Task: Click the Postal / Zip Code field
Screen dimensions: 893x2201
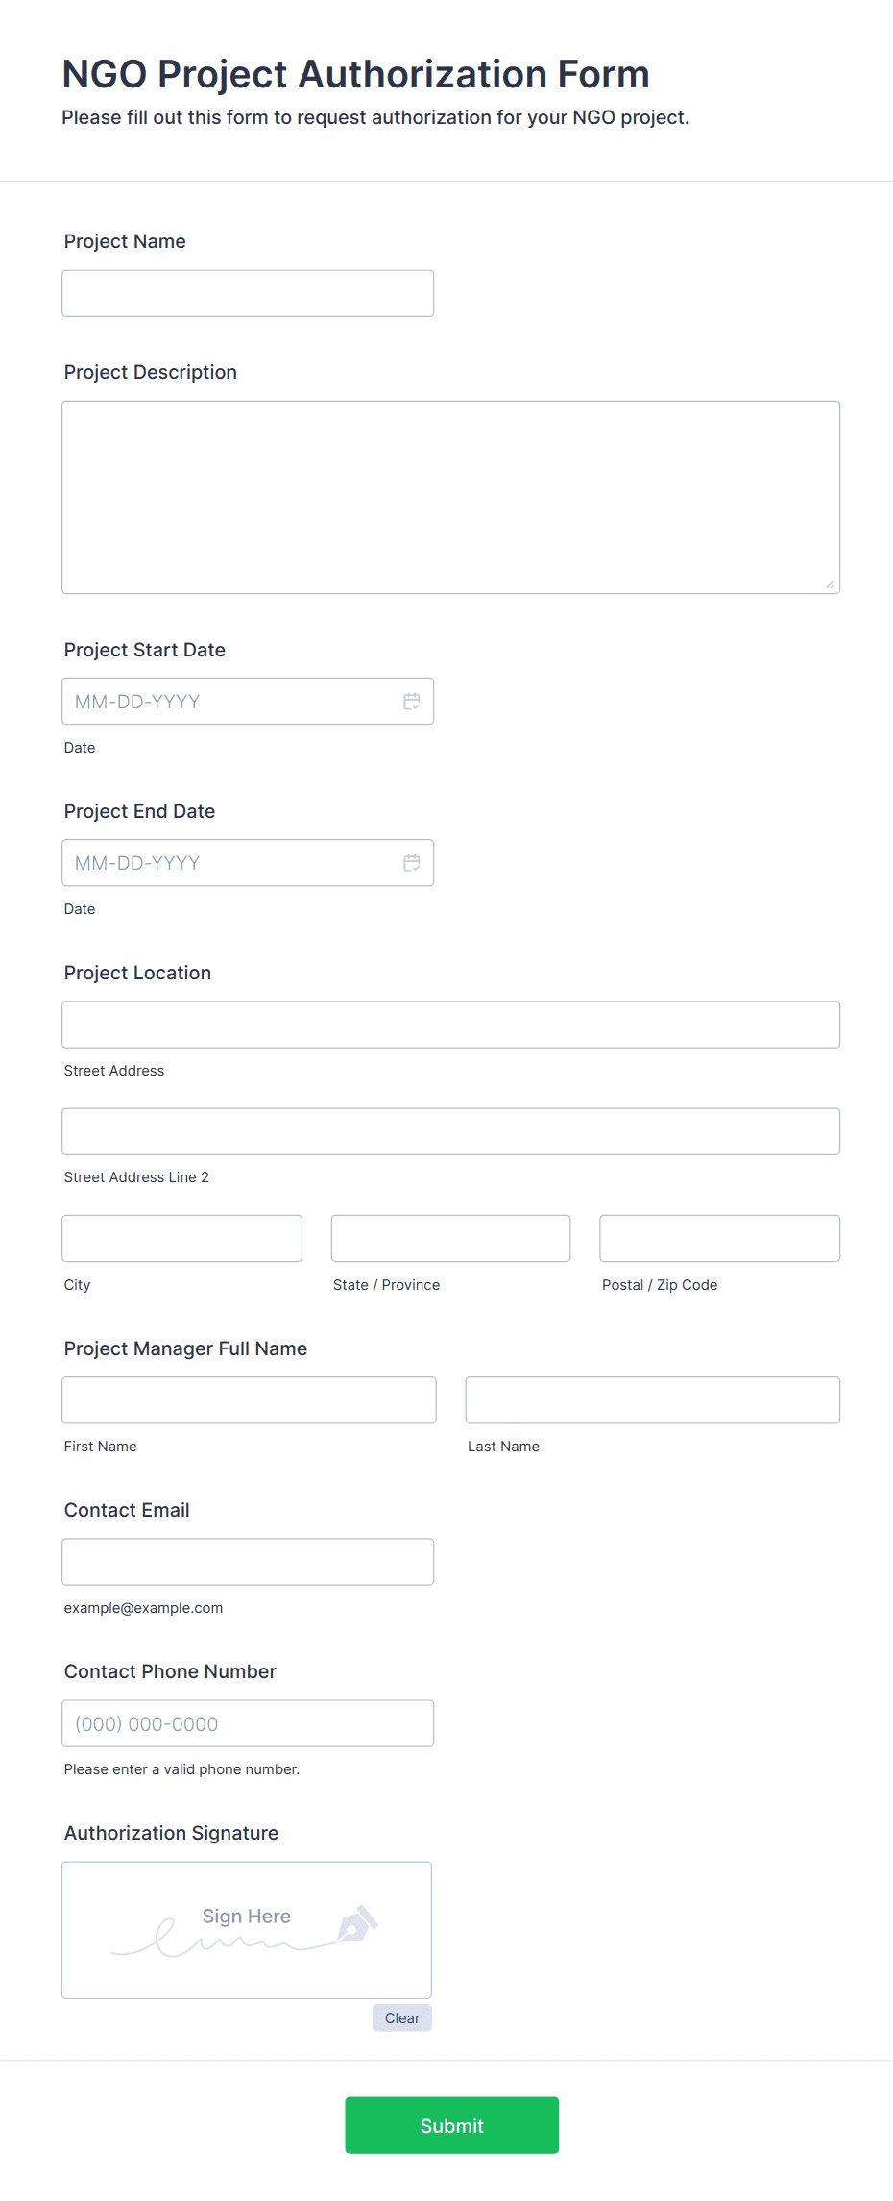Action: tap(720, 1239)
